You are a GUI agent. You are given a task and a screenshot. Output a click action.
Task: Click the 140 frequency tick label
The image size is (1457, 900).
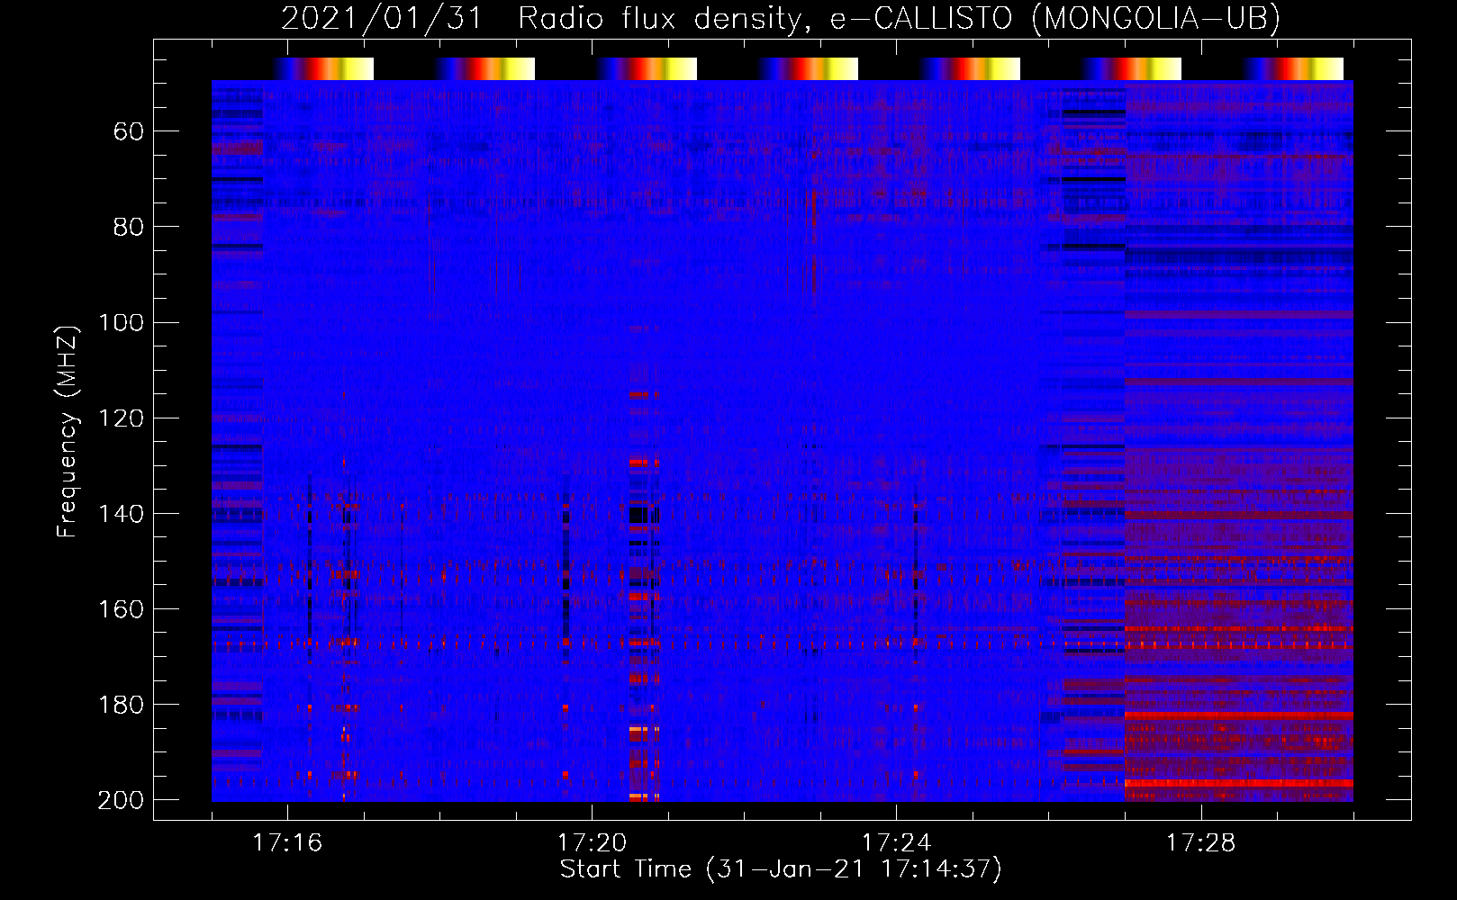122,514
